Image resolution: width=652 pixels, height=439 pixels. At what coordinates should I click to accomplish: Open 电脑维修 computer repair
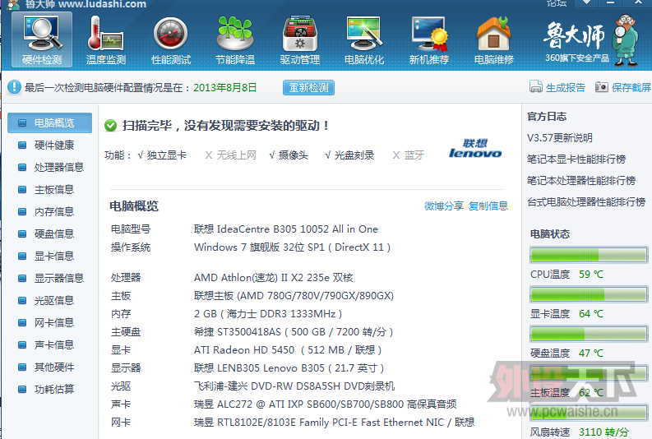coord(494,40)
